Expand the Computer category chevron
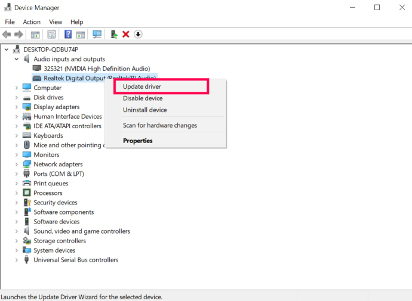Screen dimensions: 412x301 pos(17,88)
